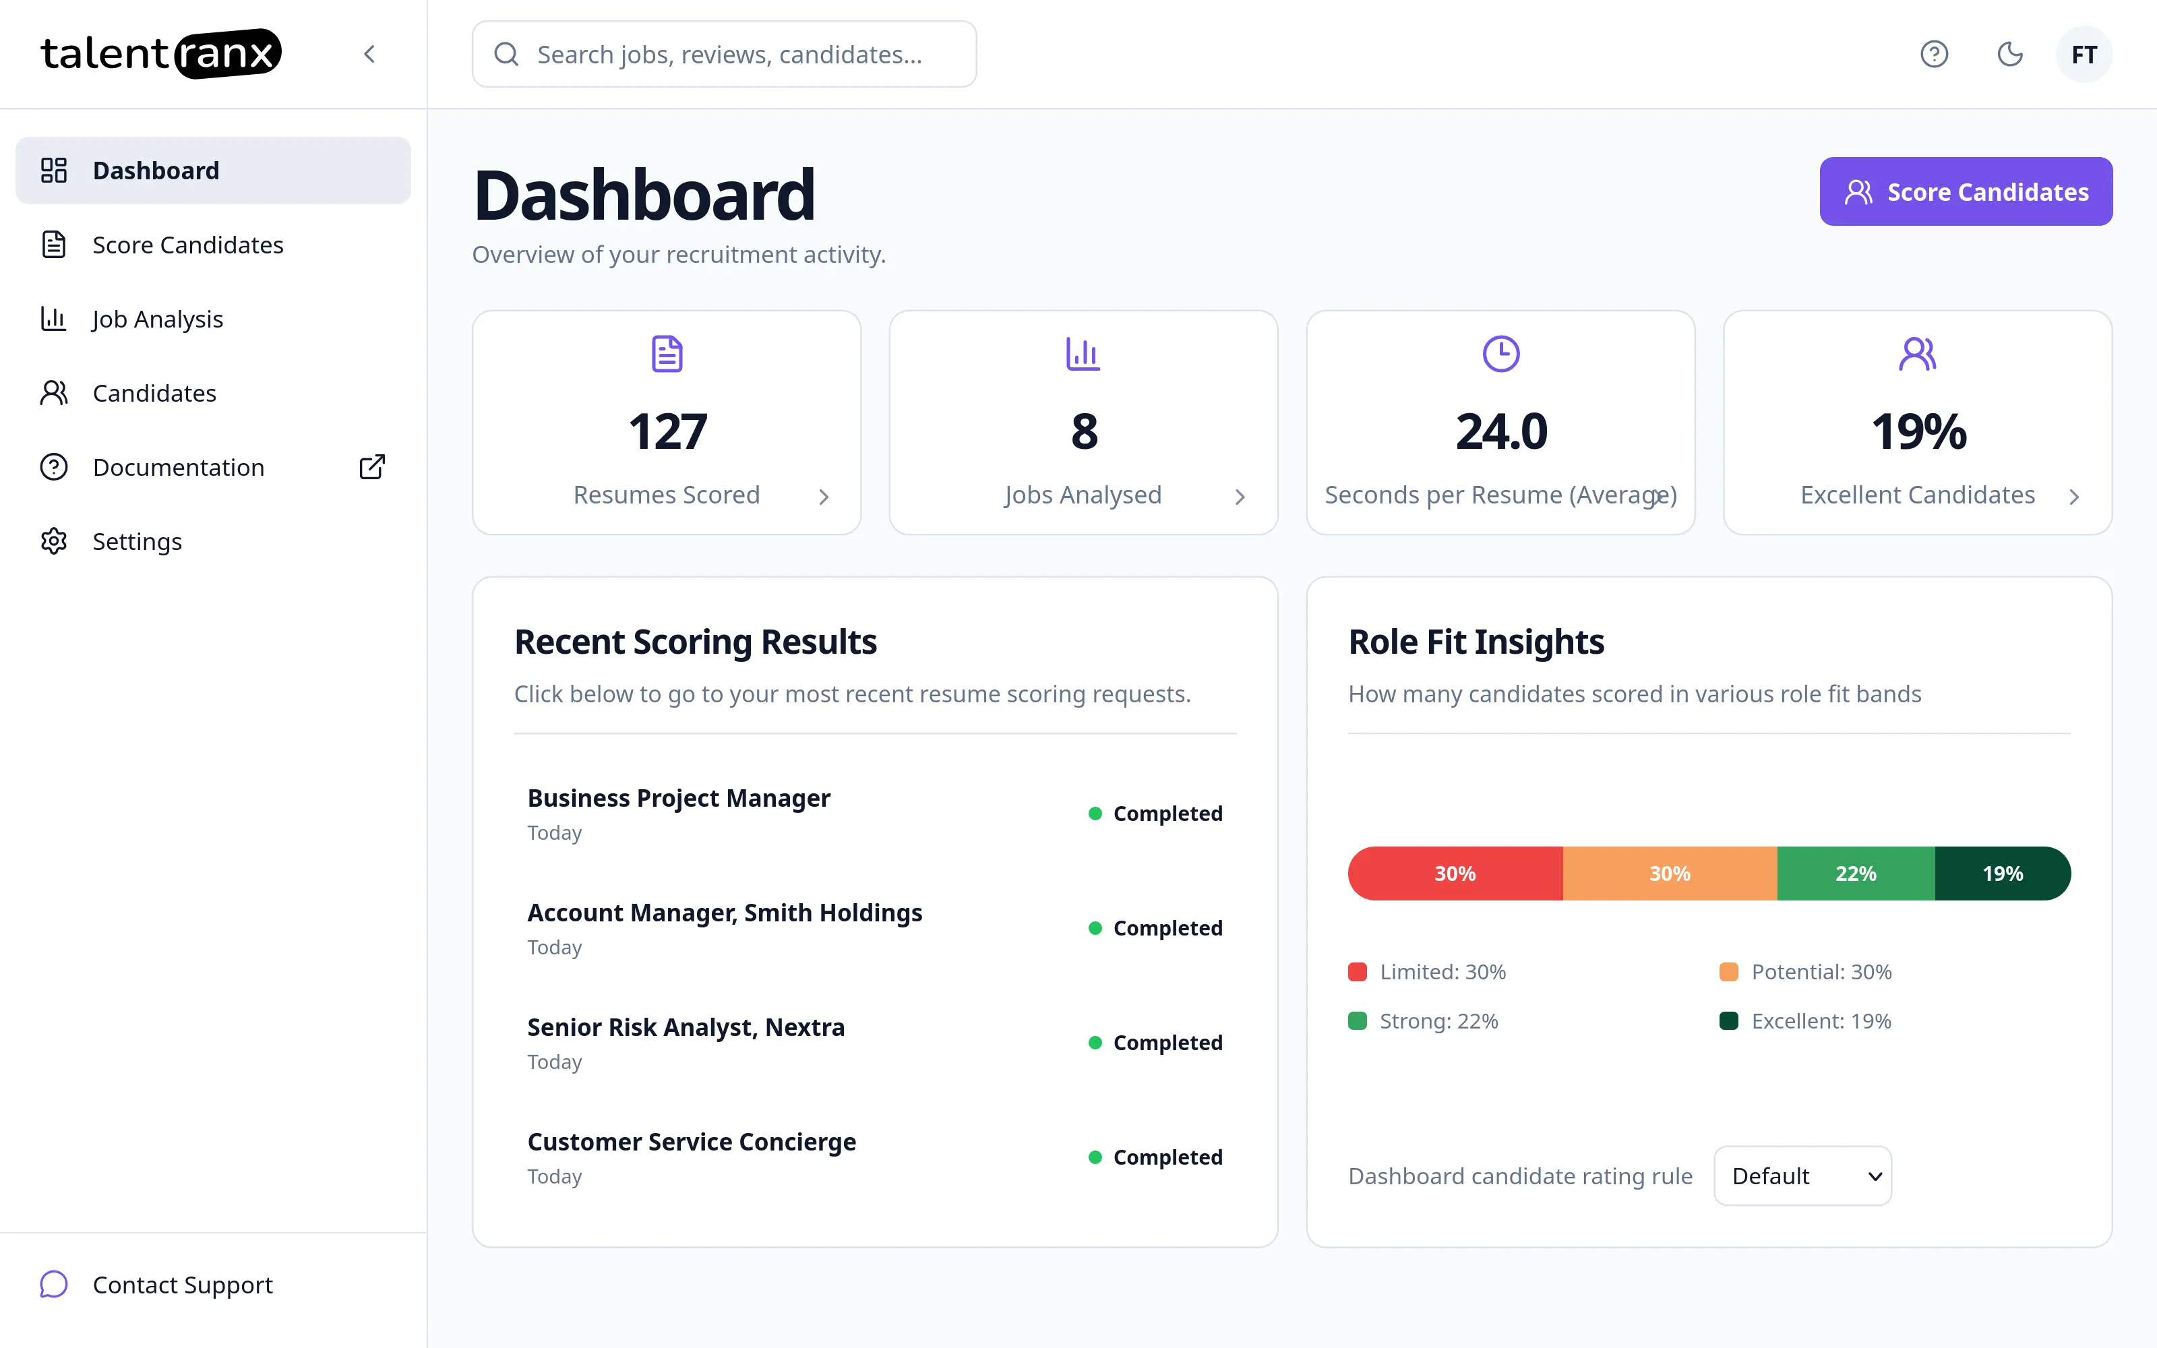Click the Candidates people icon in sidebar
2157x1348 pixels.
pyautogui.click(x=55, y=392)
